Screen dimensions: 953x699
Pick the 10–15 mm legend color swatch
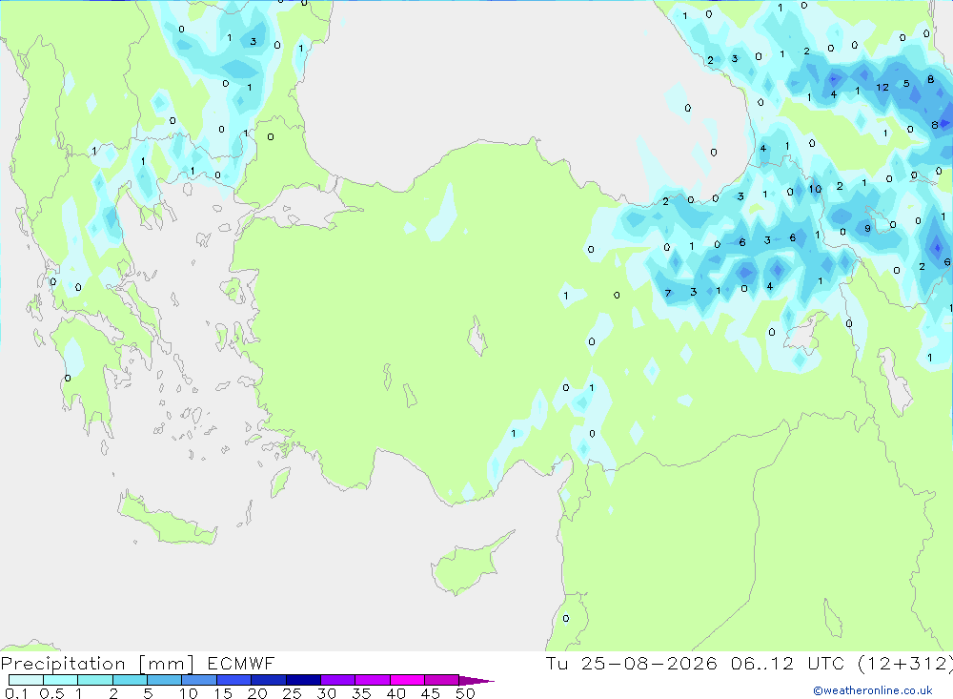coord(199,680)
